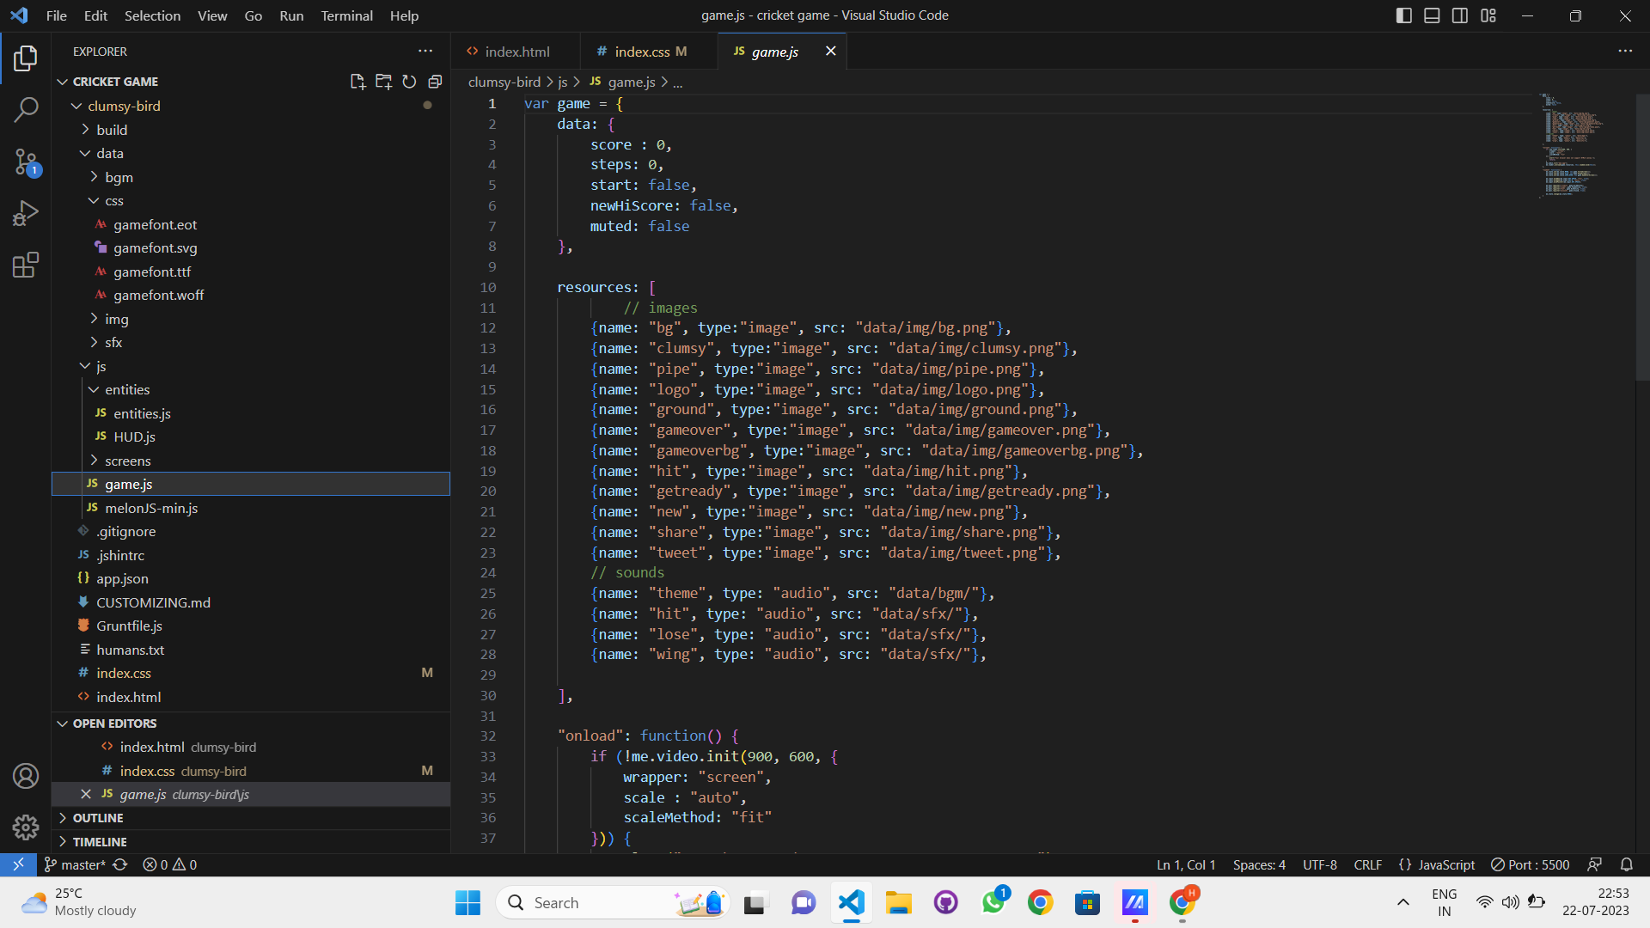
Task: Open the Source Control view
Action: tap(26, 161)
